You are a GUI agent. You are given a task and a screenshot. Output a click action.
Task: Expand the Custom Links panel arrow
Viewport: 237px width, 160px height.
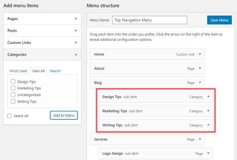[76, 43]
